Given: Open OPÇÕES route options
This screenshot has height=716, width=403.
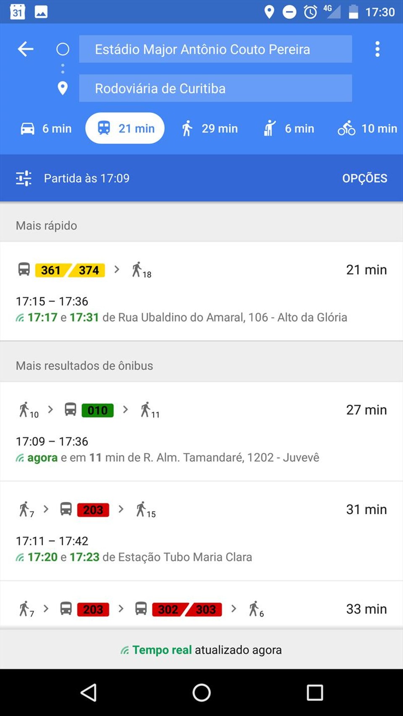Looking at the screenshot, I should [x=364, y=178].
